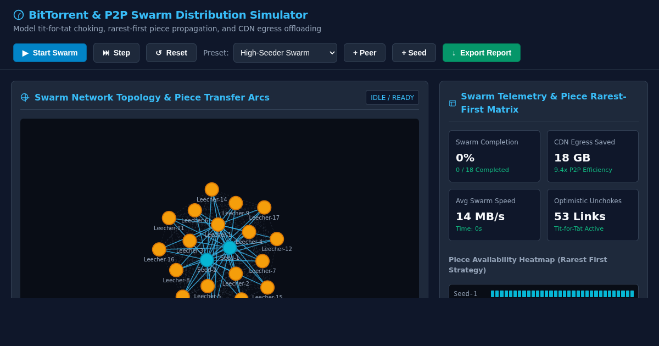Add a new Seed to the swarm
Screen dimensions: 659x346
coord(414,53)
